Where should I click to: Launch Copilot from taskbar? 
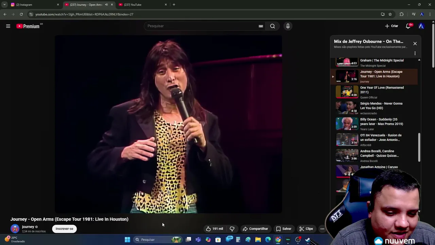[208, 240]
